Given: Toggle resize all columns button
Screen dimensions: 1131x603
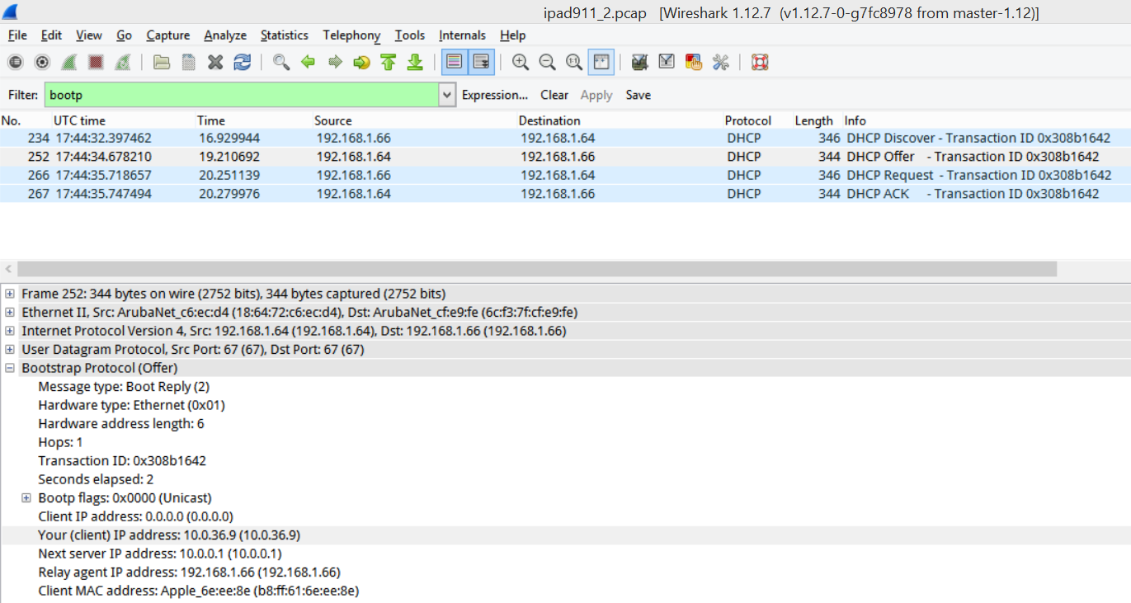Looking at the screenshot, I should (601, 63).
